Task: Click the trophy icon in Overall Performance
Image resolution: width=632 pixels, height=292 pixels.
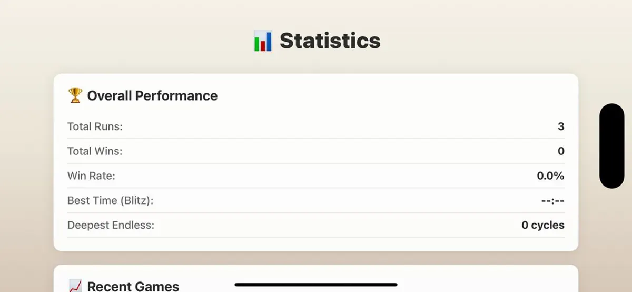Action: tap(75, 95)
